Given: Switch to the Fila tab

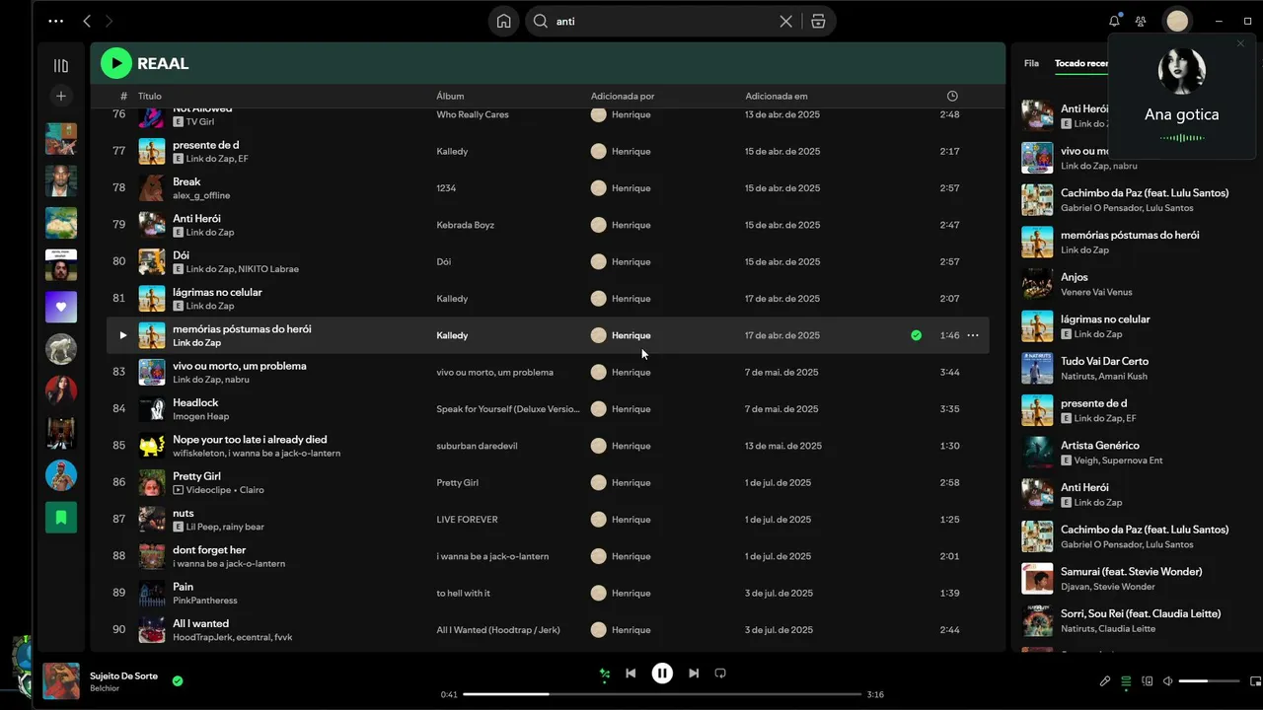Looking at the screenshot, I should (x=1031, y=63).
